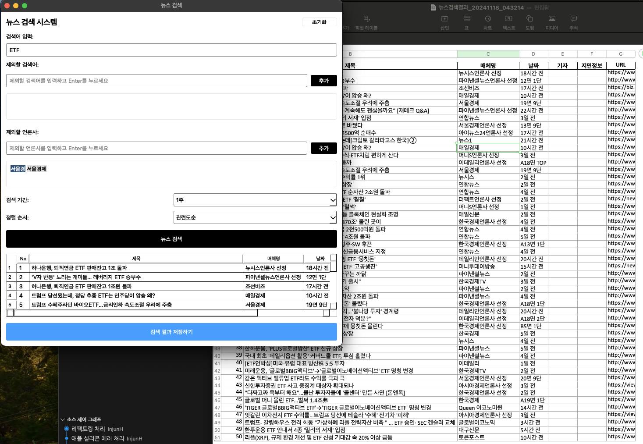Click the 12면 1단 cell in search results table

tap(317, 277)
